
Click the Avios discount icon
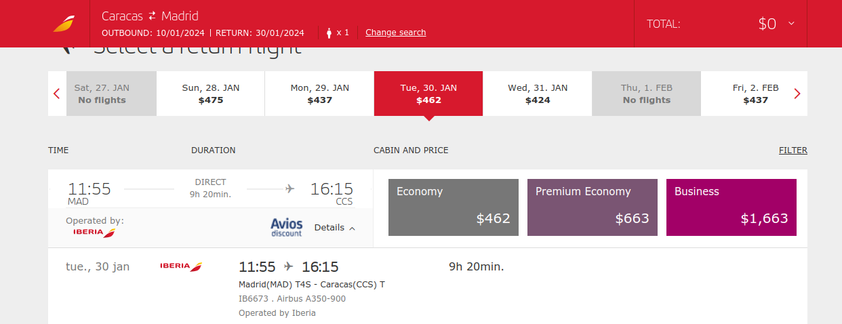coord(286,227)
